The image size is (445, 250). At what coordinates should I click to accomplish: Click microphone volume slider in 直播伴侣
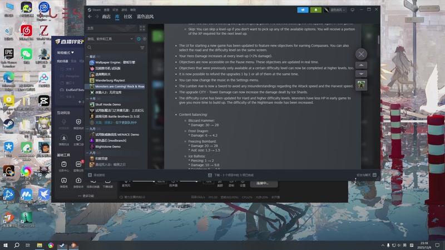click(144, 181)
